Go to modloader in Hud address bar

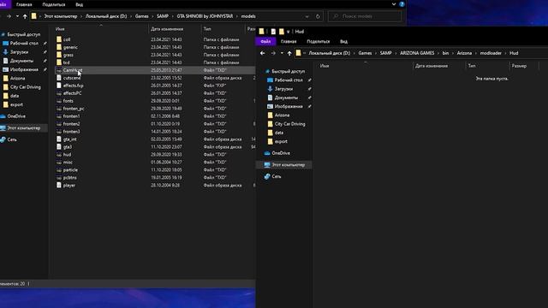coord(491,53)
